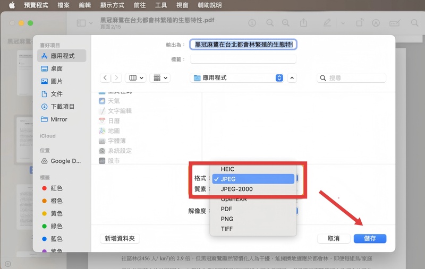Select 下載項目 folder in sidebar
The width and height of the screenshot is (425, 269).
62,107
